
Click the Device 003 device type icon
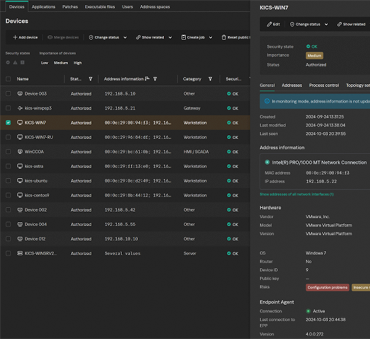pyautogui.click(x=20, y=94)
